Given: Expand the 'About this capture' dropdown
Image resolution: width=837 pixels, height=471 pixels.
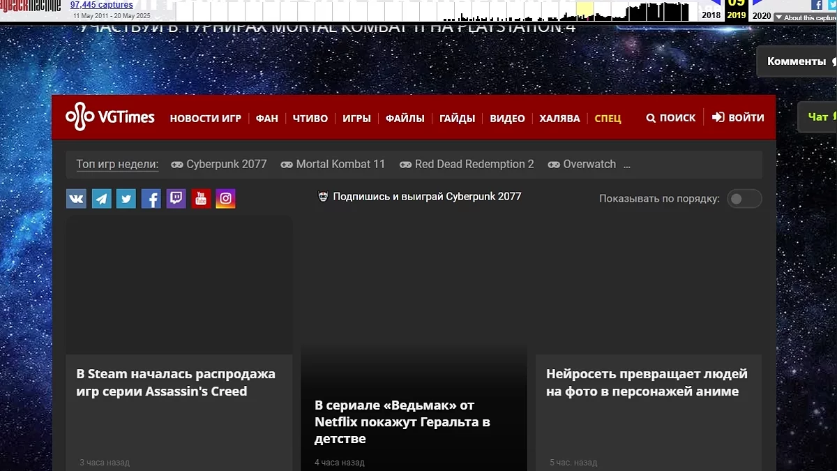Looking at the screenshot, I should pos(805,17).
